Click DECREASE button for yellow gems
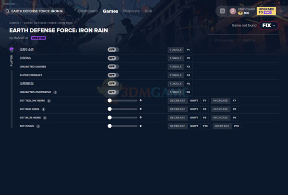 (178, 101)
